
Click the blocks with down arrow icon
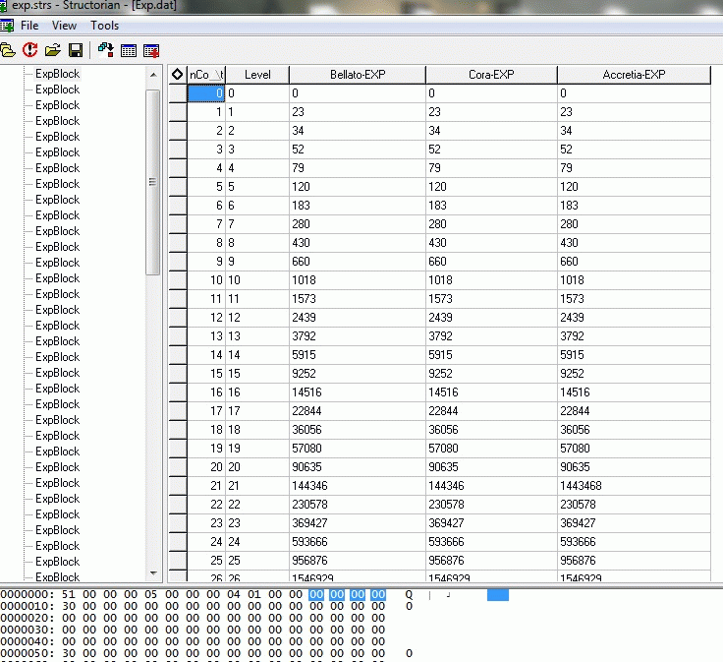(105, 50)
